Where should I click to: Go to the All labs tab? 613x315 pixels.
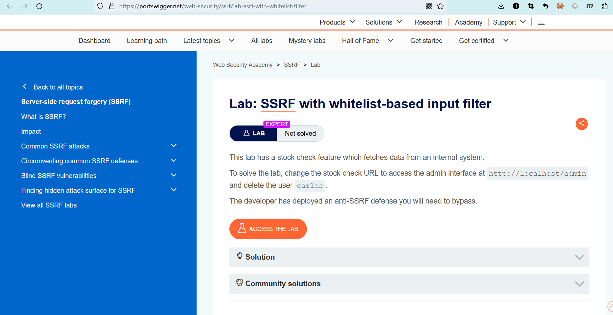(261, 41)
